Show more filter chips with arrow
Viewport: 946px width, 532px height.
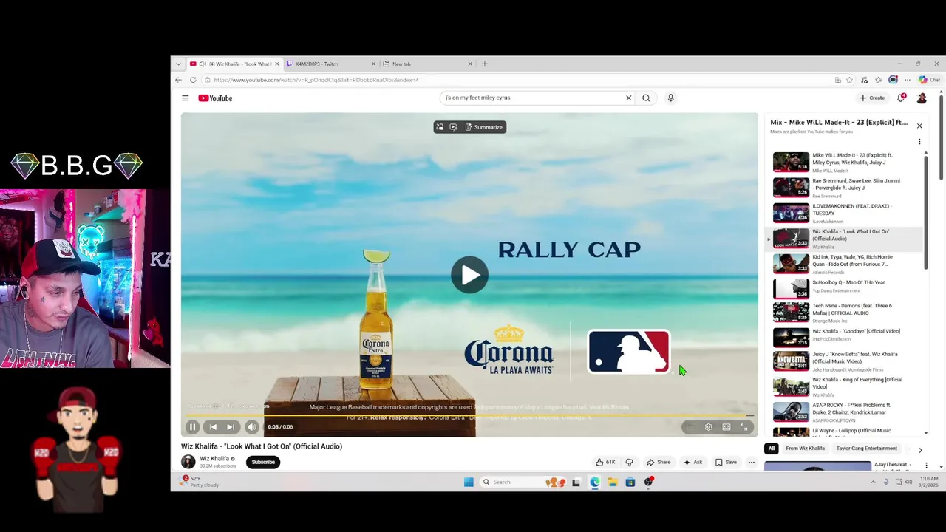pos(920,449)
